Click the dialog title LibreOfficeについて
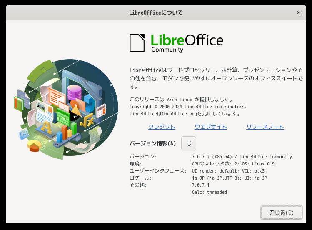The width and height of the screenshot is (312, 230). (156, 12)
